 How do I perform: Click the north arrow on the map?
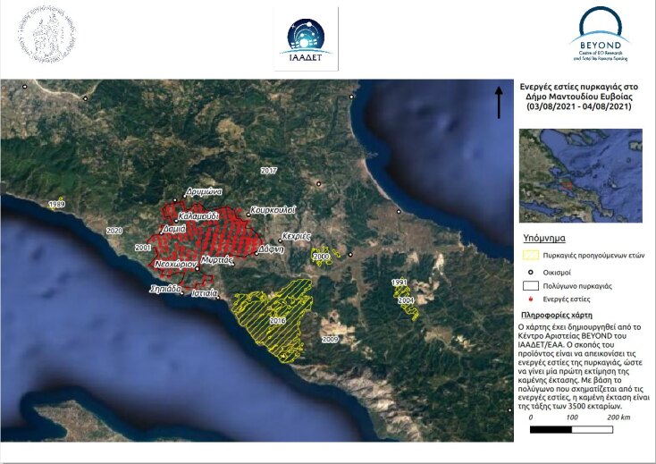pyautogui.click(x=498, y=103)
